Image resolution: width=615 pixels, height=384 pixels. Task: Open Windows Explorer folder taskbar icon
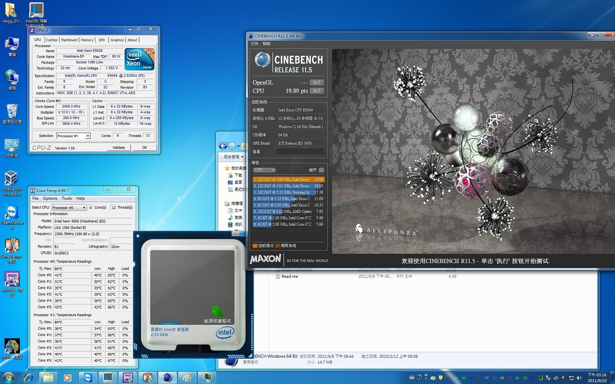pyautogui.click(x=48, y=377)
